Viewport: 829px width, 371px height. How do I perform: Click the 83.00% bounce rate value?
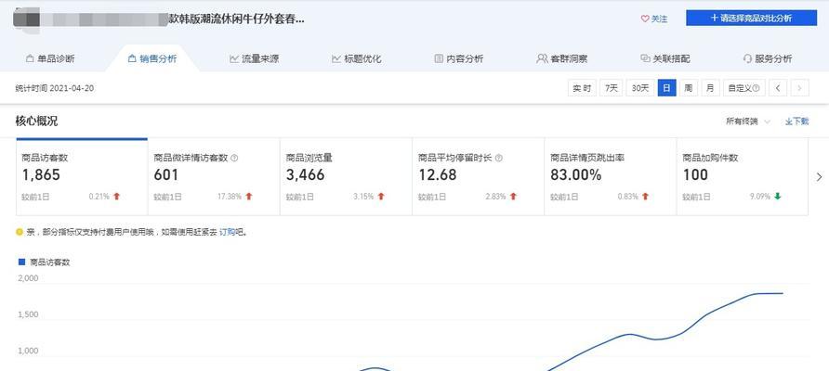point(576,174)
